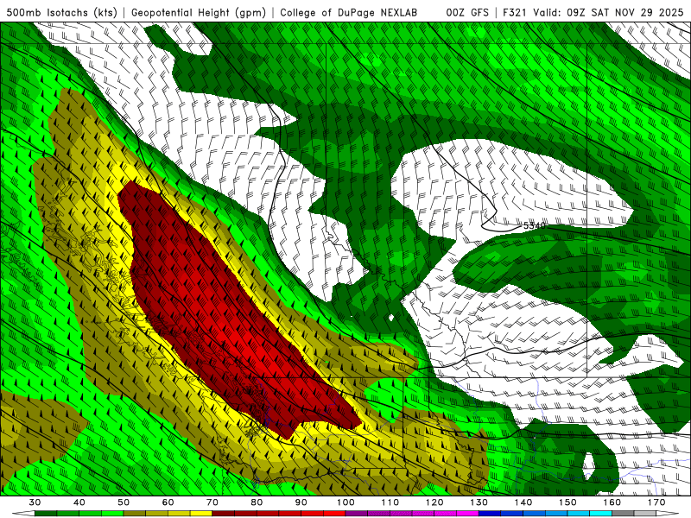Viewport: 691px width, 518px height.
Task: Click the legend value 140
Action: pyautogui.click(x=523, y=502)
